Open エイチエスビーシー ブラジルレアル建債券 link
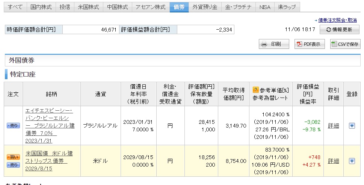 (50, 126)
